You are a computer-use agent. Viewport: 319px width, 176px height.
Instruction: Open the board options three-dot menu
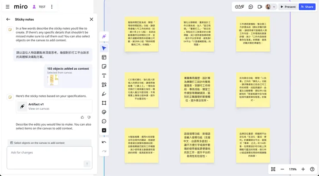click(x=52, y=7)
